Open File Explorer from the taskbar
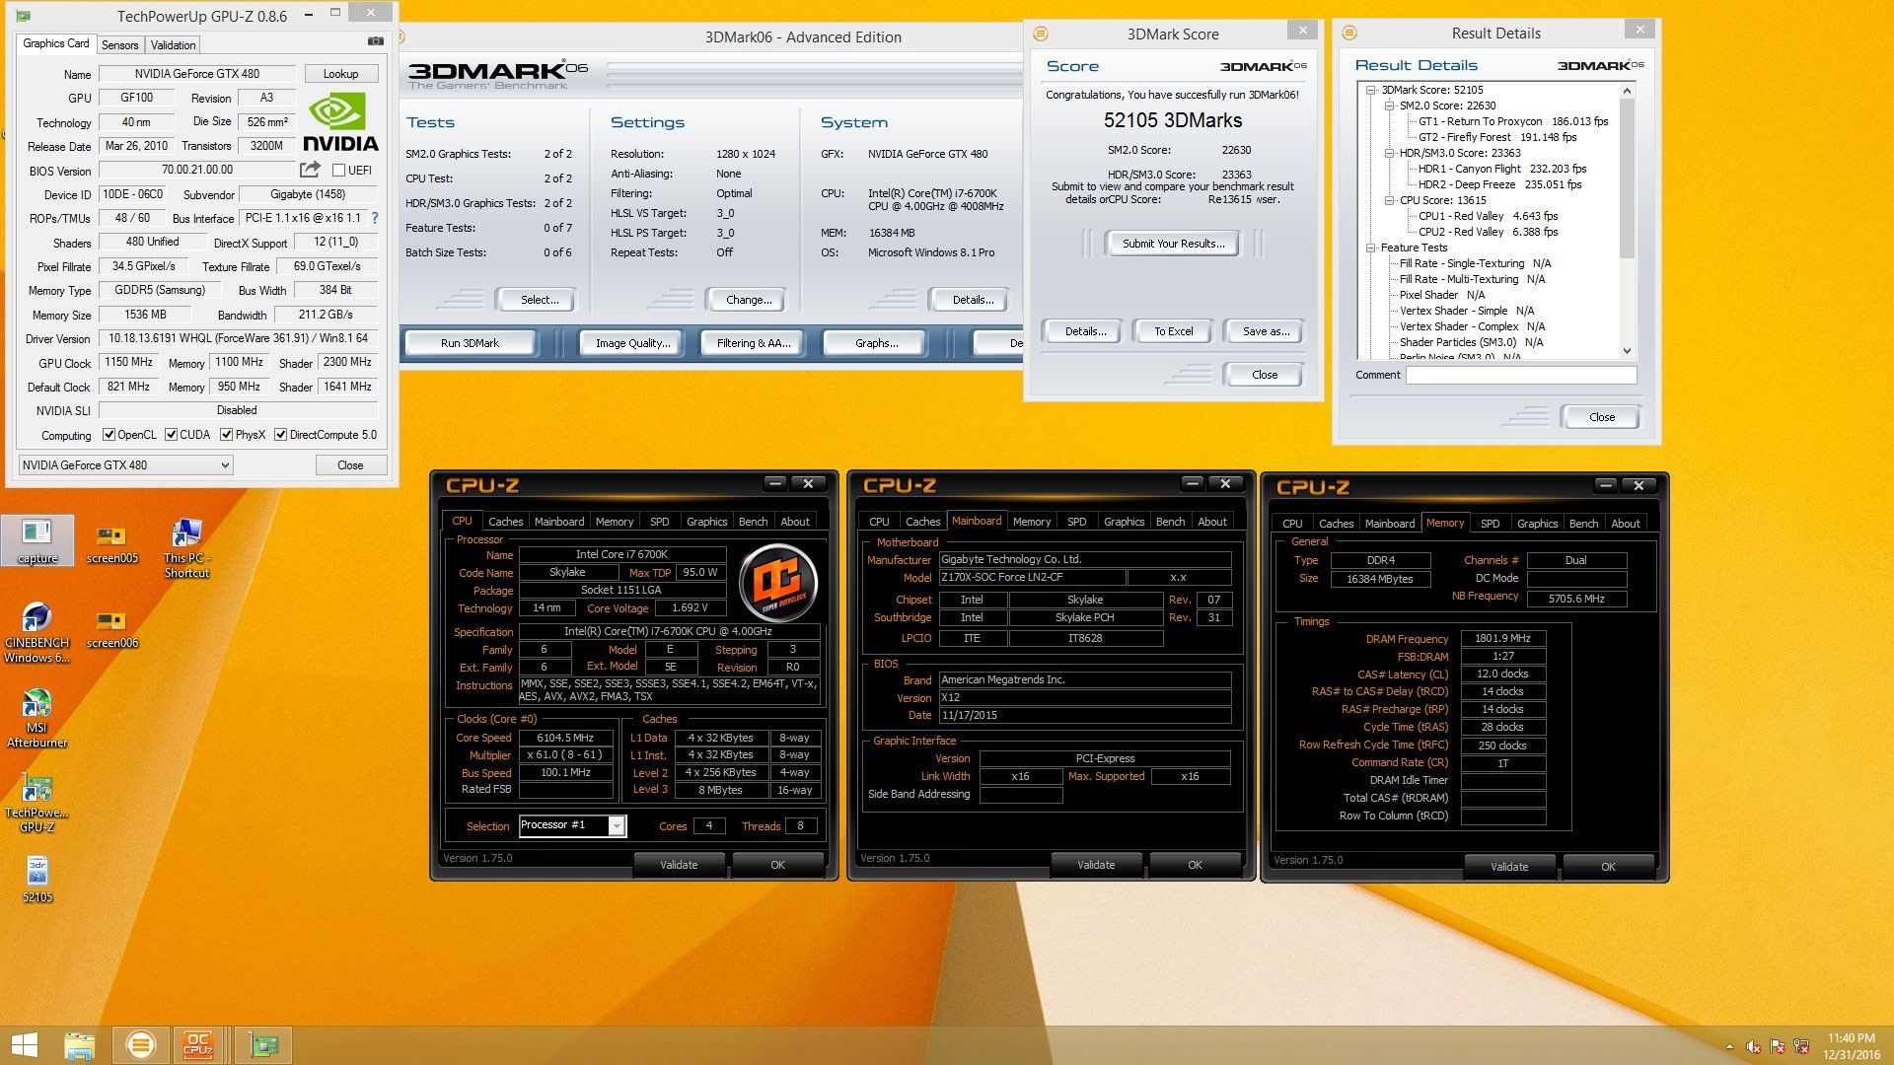This screenshot has width=1894, height=1065. tap(80, 1045)
